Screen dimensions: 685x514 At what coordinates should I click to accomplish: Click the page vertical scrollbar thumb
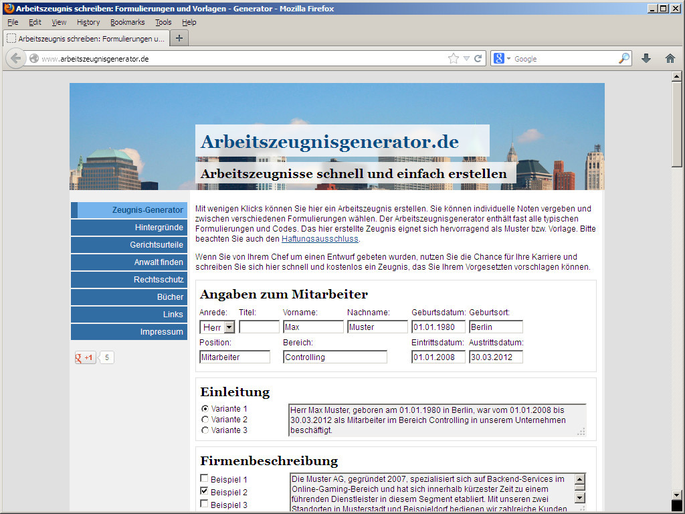(677, 124)
